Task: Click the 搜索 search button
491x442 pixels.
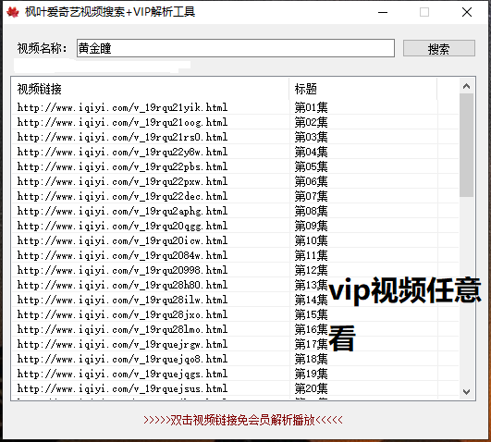Action: coord(438,49)
